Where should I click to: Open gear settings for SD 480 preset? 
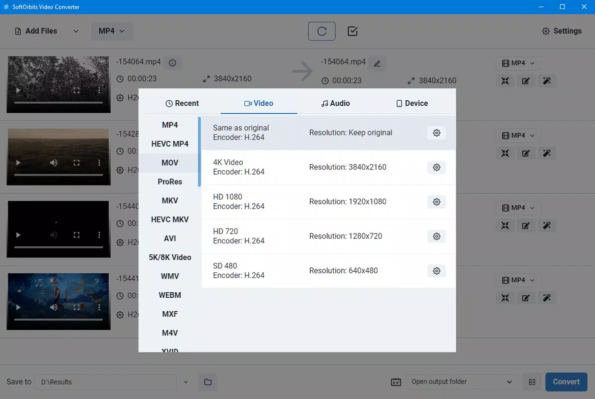[436, 271]
